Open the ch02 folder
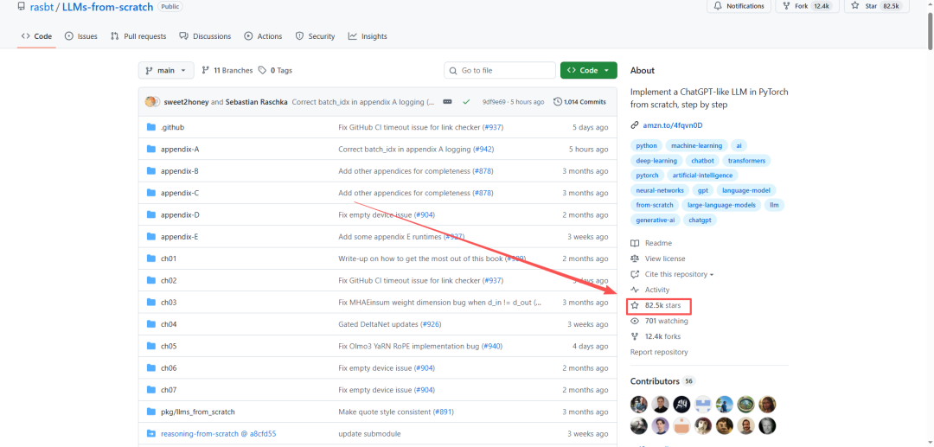This screenshot has height=447, width=934. pyautogui.click(x=169, y=280)
